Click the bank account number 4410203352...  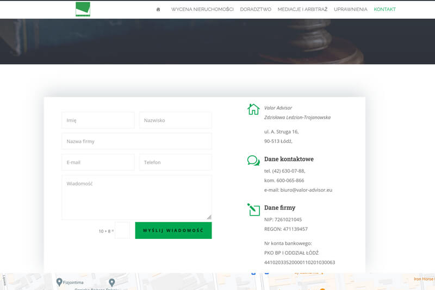[x=300, y=262]
